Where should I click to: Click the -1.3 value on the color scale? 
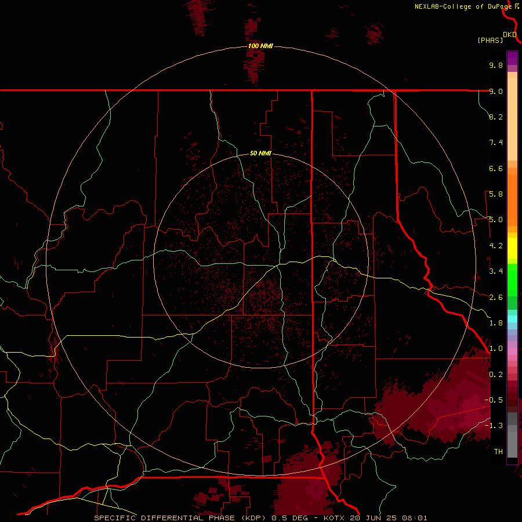coord(494,426)
